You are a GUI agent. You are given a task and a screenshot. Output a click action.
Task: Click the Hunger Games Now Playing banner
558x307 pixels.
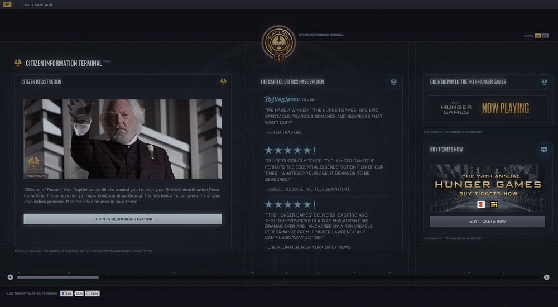point(488,108)
